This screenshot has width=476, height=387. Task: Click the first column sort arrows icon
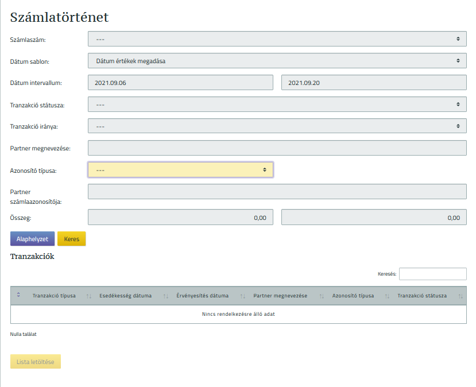coord(18,295)
